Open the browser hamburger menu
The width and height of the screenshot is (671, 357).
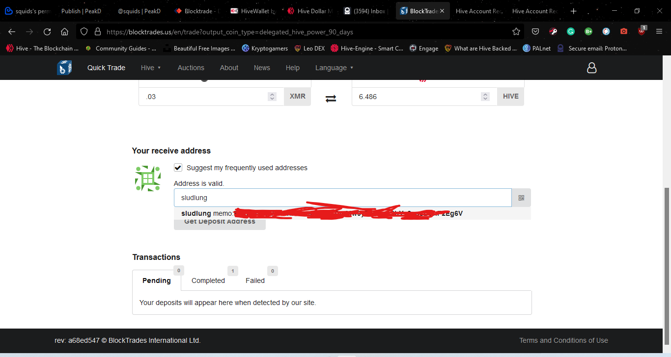[x=659, y=32]
